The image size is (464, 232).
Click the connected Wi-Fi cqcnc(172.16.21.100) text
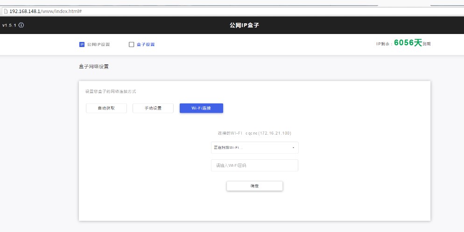(254, 133)
